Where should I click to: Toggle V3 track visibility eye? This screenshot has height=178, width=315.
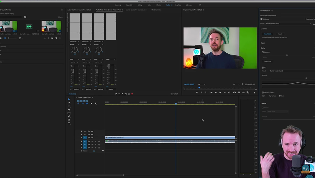pyautogui.click(x=92, y=132)
